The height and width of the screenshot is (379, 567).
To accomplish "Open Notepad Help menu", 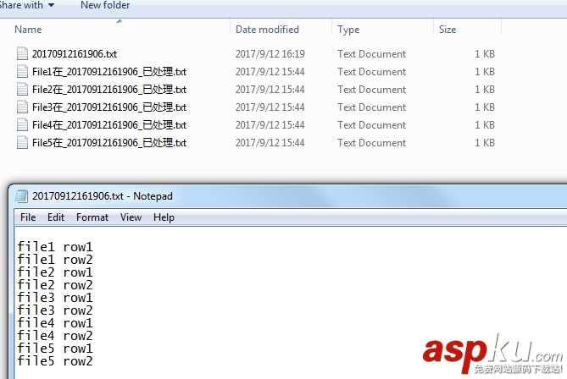I will tap(164, 217).
